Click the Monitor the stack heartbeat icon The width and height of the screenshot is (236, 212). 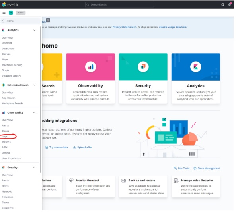[71, 180]
